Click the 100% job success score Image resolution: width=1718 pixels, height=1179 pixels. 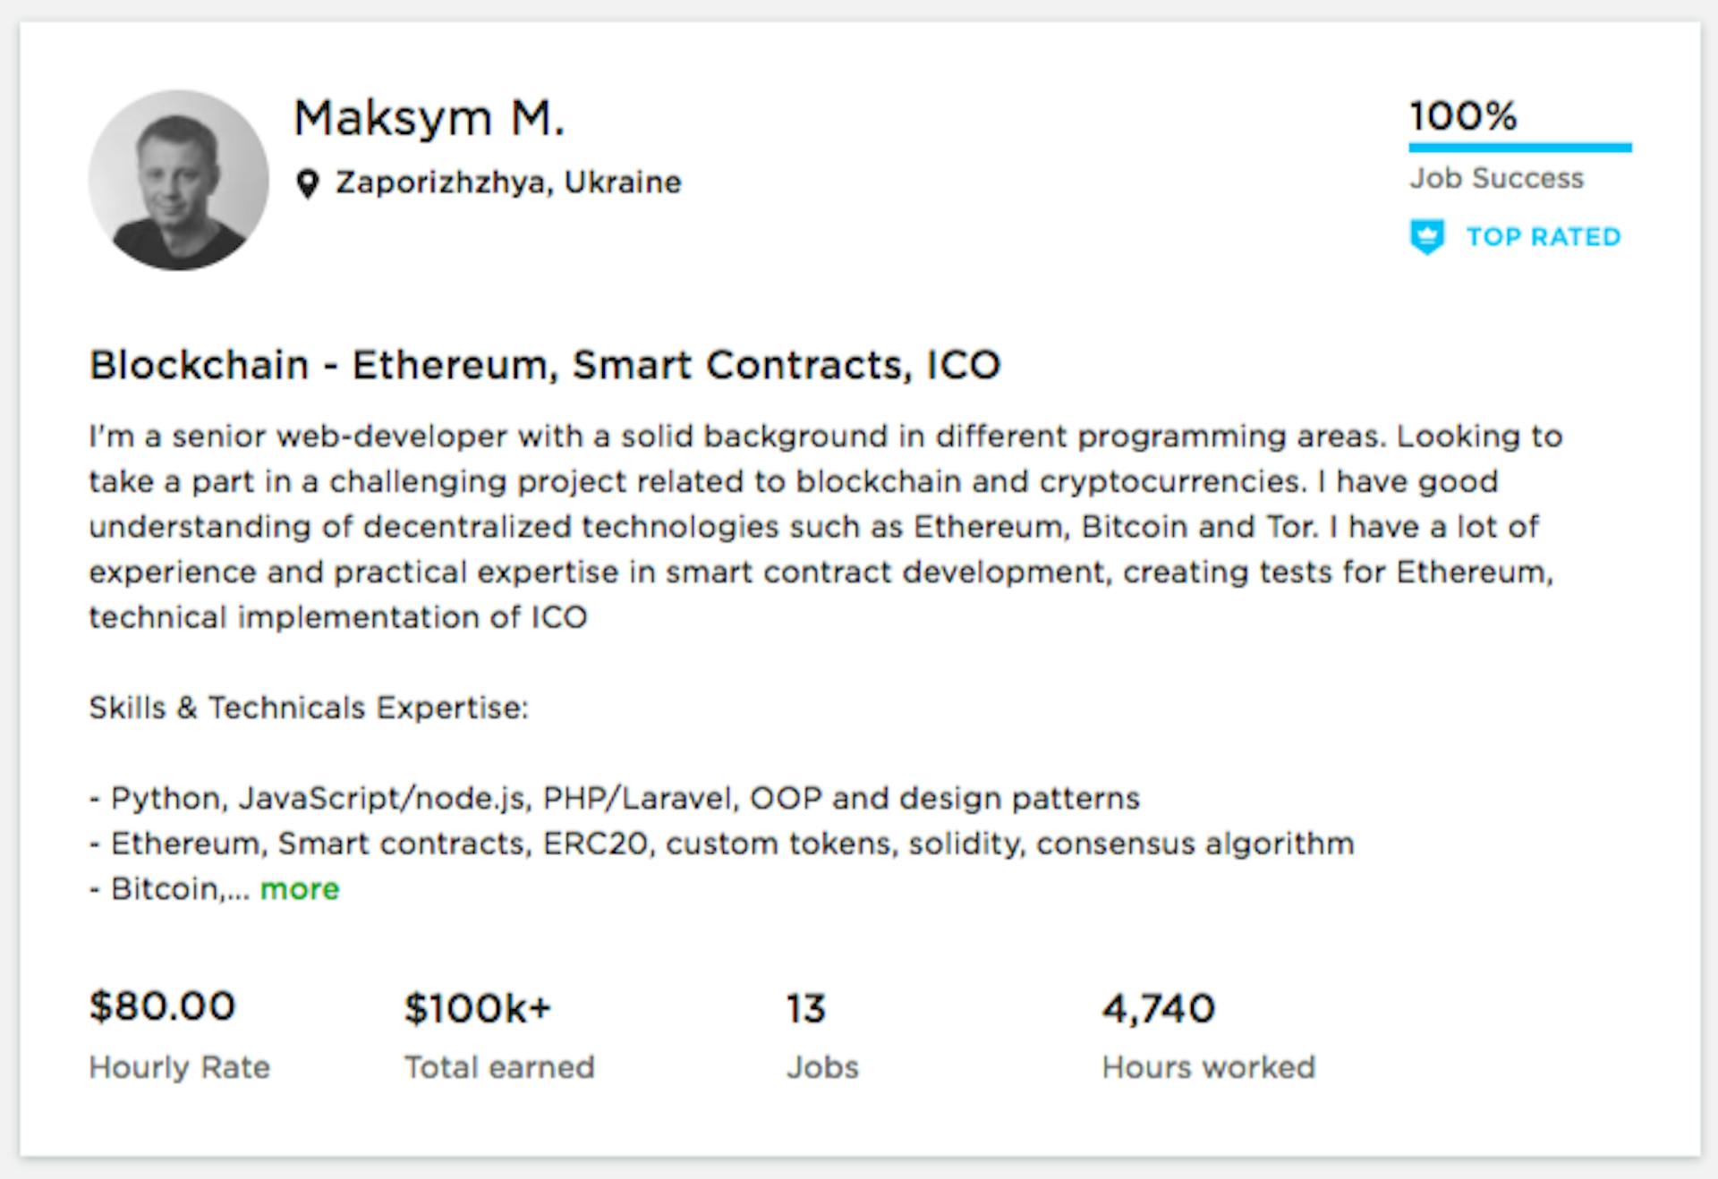click(1463, 115)
